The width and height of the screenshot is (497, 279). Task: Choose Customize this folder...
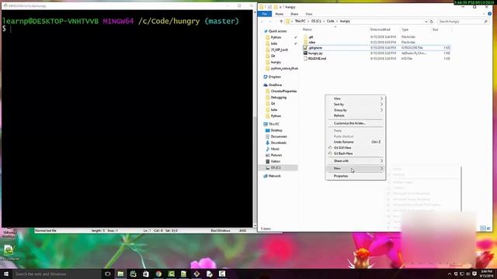point(356,123)
